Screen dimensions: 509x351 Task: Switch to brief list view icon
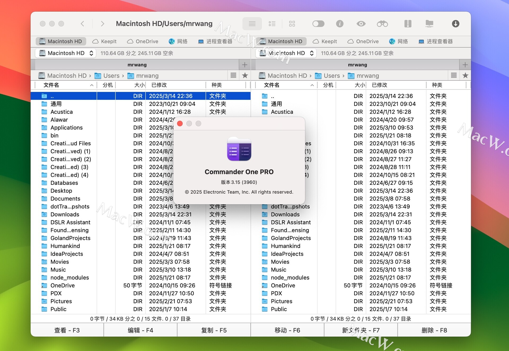(x=272, y=24)
